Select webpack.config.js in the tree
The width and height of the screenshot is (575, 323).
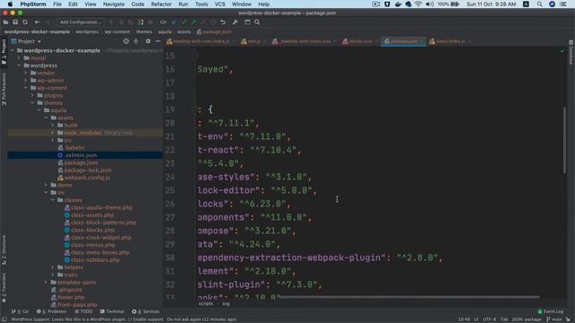pyautogui.click(x=87, y=178)
